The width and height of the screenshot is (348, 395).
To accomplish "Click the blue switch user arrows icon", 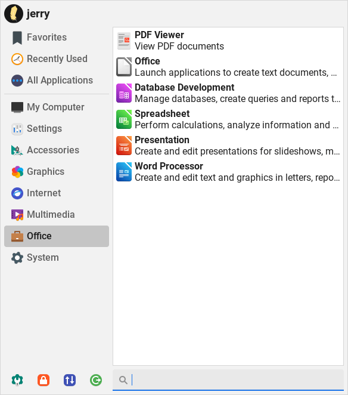I will coord(70,380).
